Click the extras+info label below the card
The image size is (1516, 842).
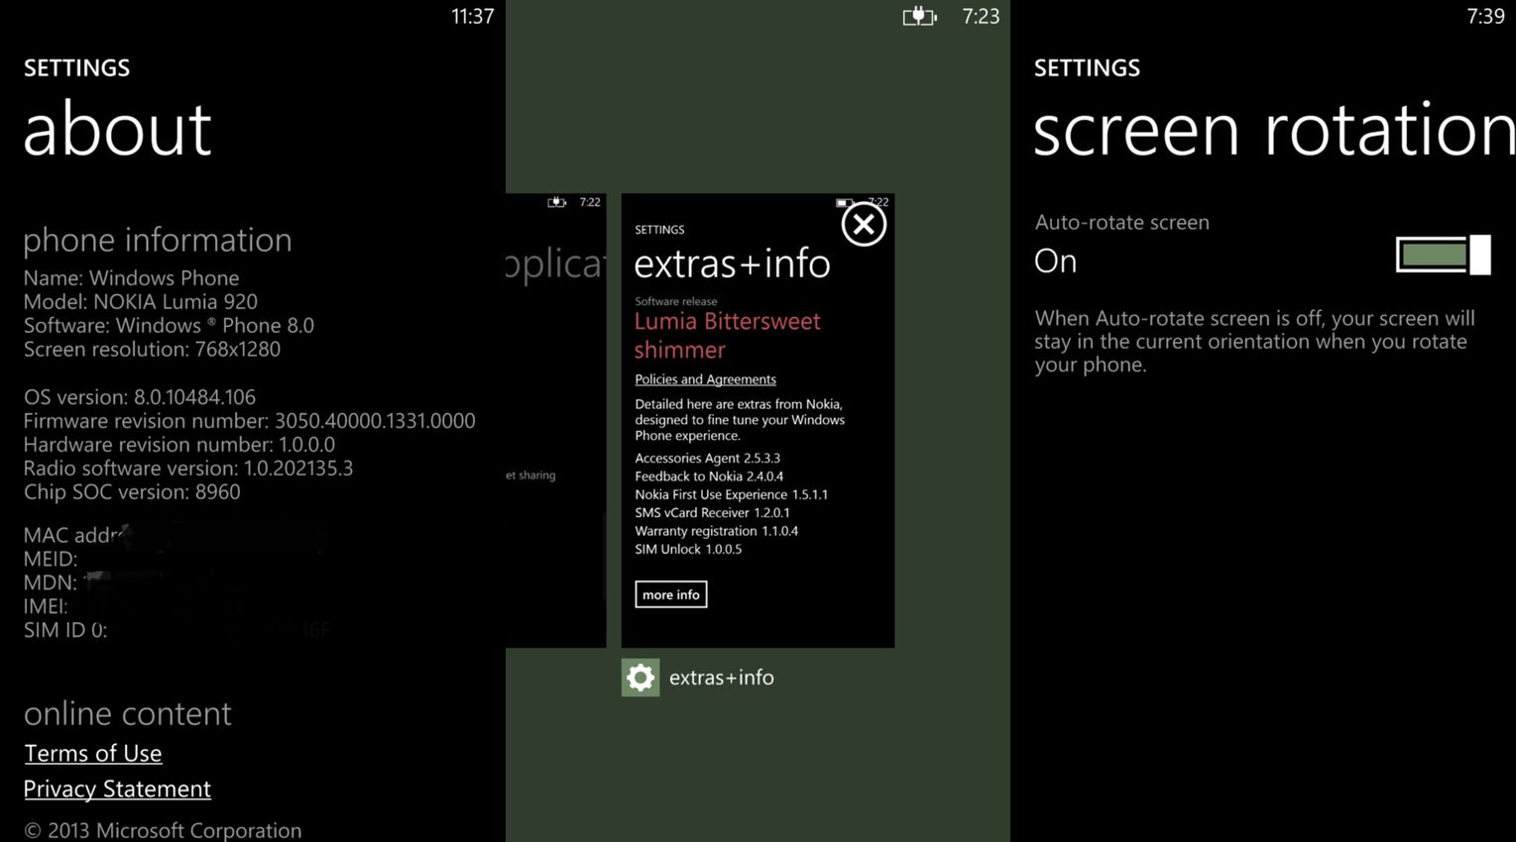pyautogui.click(x=721, y=678)
